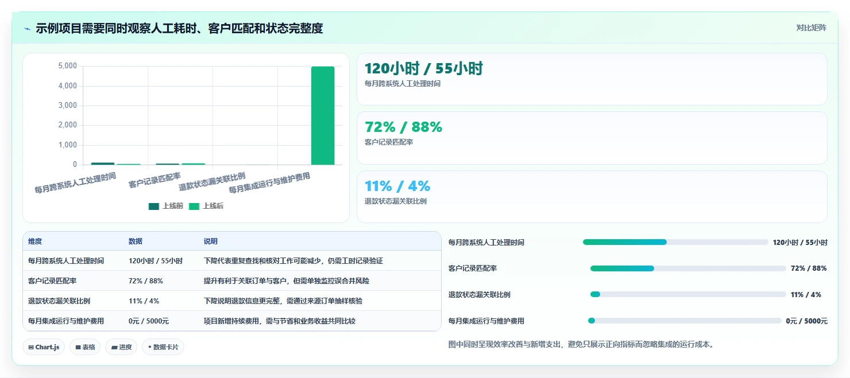The image size is (850, 378).
Task: Click the 进度 tag icon
Action: [x=114, y=347]
